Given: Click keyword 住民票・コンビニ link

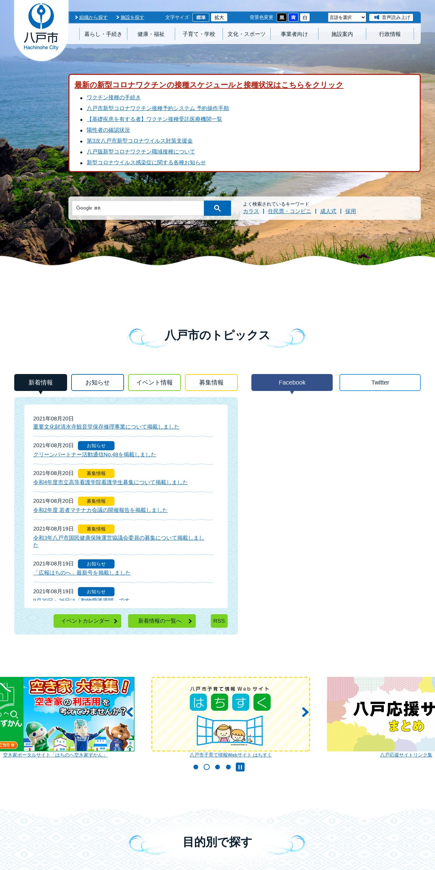Looking at the screenshot, I should tap(289, 211).
